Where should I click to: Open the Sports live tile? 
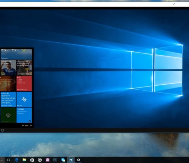[8, 68]
